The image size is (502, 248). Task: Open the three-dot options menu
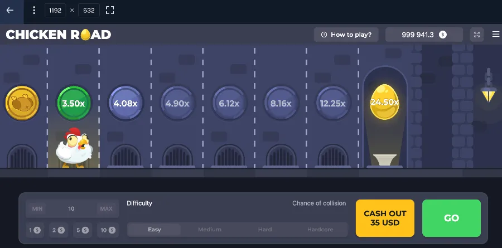[x=34, y=10]
